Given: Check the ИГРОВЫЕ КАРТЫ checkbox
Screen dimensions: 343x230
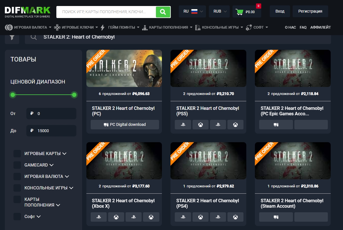Looking at the screenshot, I should tap(17, 154).
